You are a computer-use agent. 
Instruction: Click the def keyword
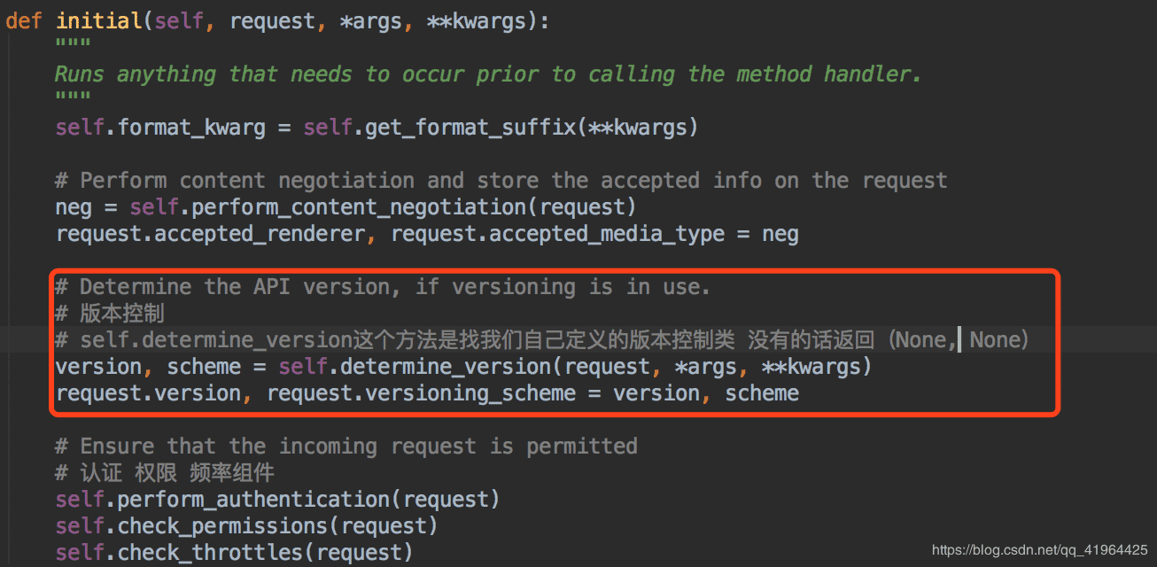(x=24, y=20)
